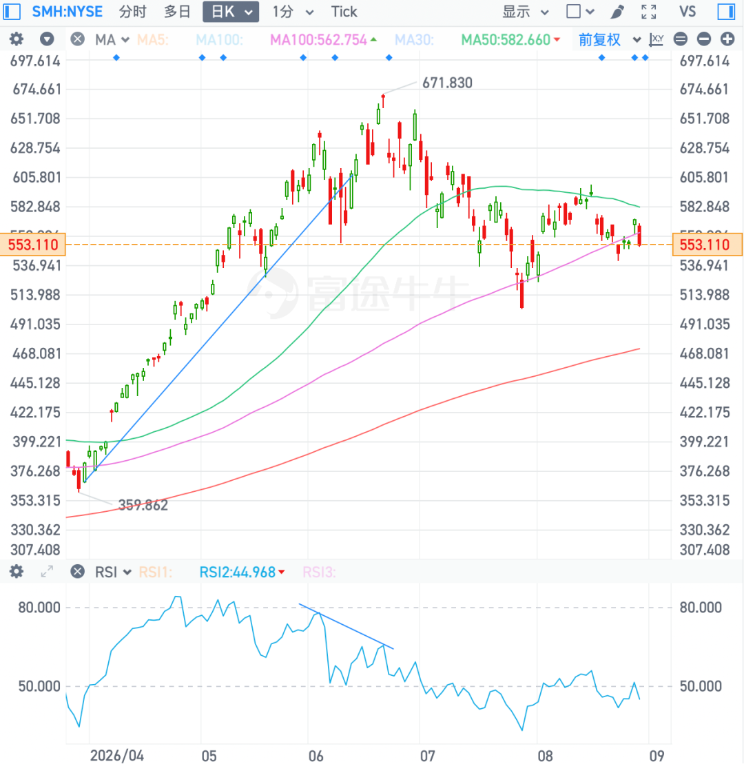Image resolution: width=744 pixels, height=764 pixels.
Task: Open the 1分 interval dropdown
Action: click(x=292, y=12)
